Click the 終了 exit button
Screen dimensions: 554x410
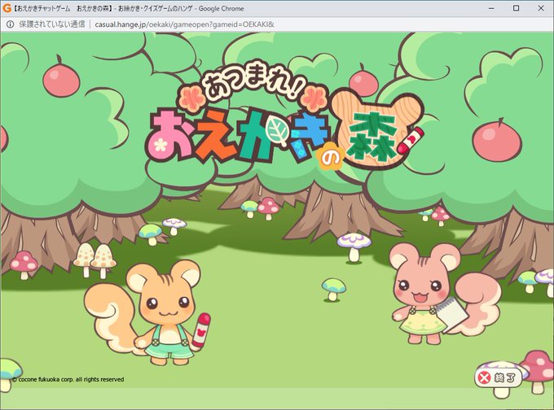pos(499,378)
